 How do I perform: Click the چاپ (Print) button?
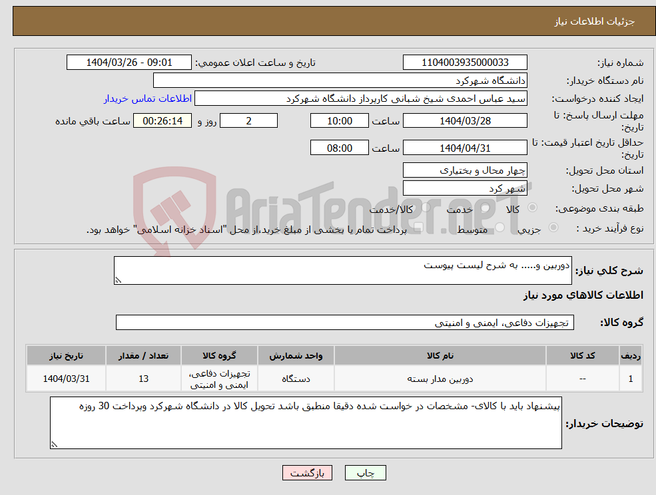pos(365,472)
